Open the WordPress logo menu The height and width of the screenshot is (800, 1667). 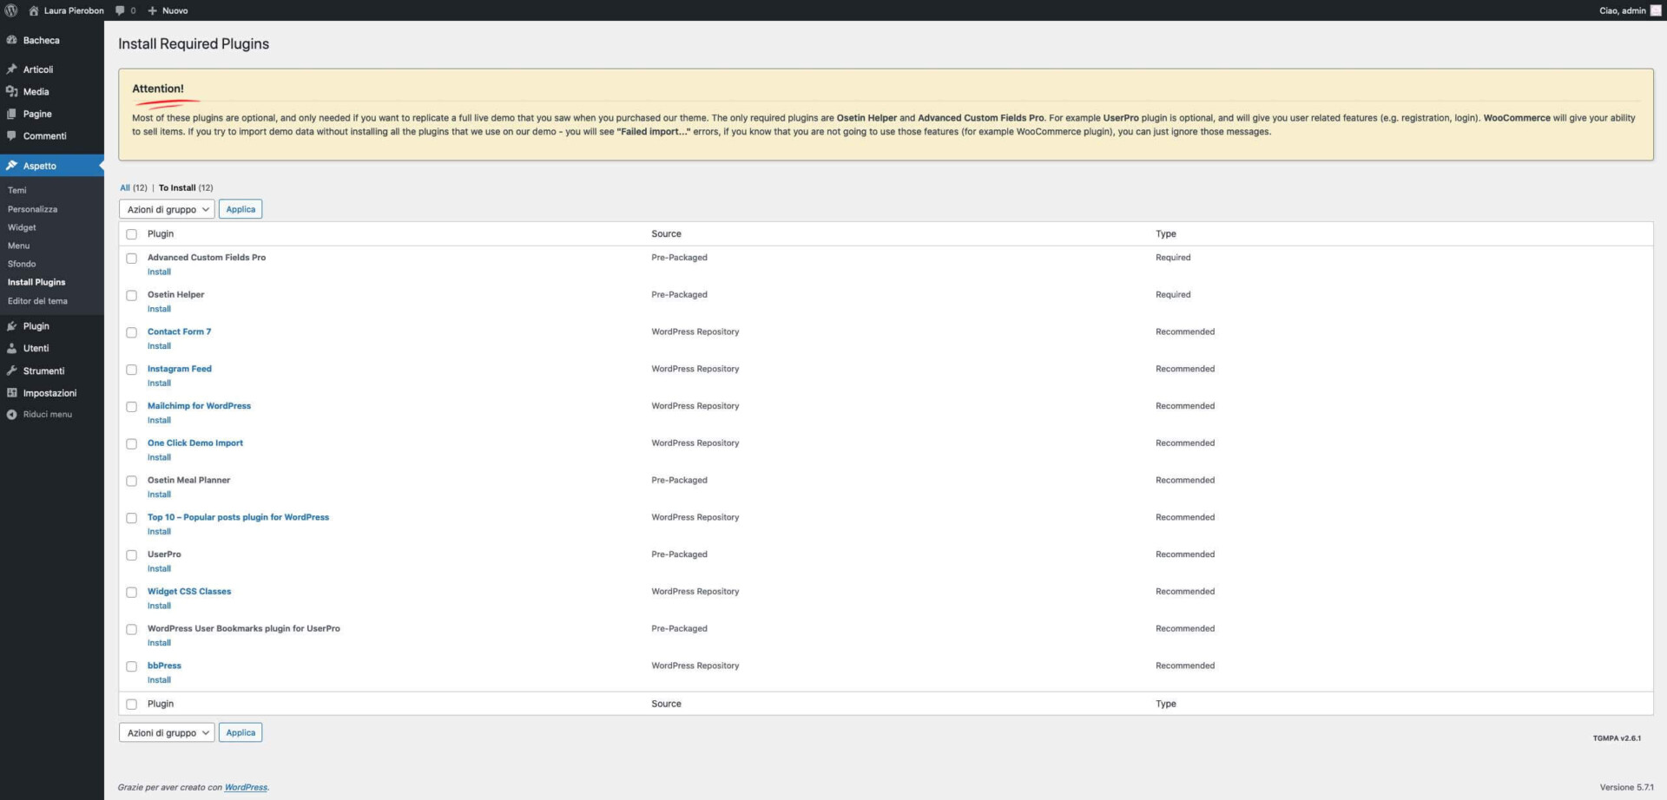(11, 10)
